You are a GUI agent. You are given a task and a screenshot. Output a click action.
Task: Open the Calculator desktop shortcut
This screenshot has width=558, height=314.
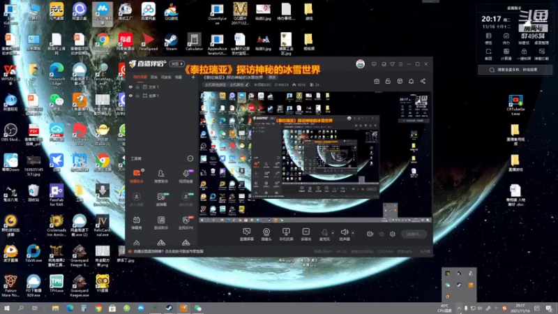coord(195,42)
